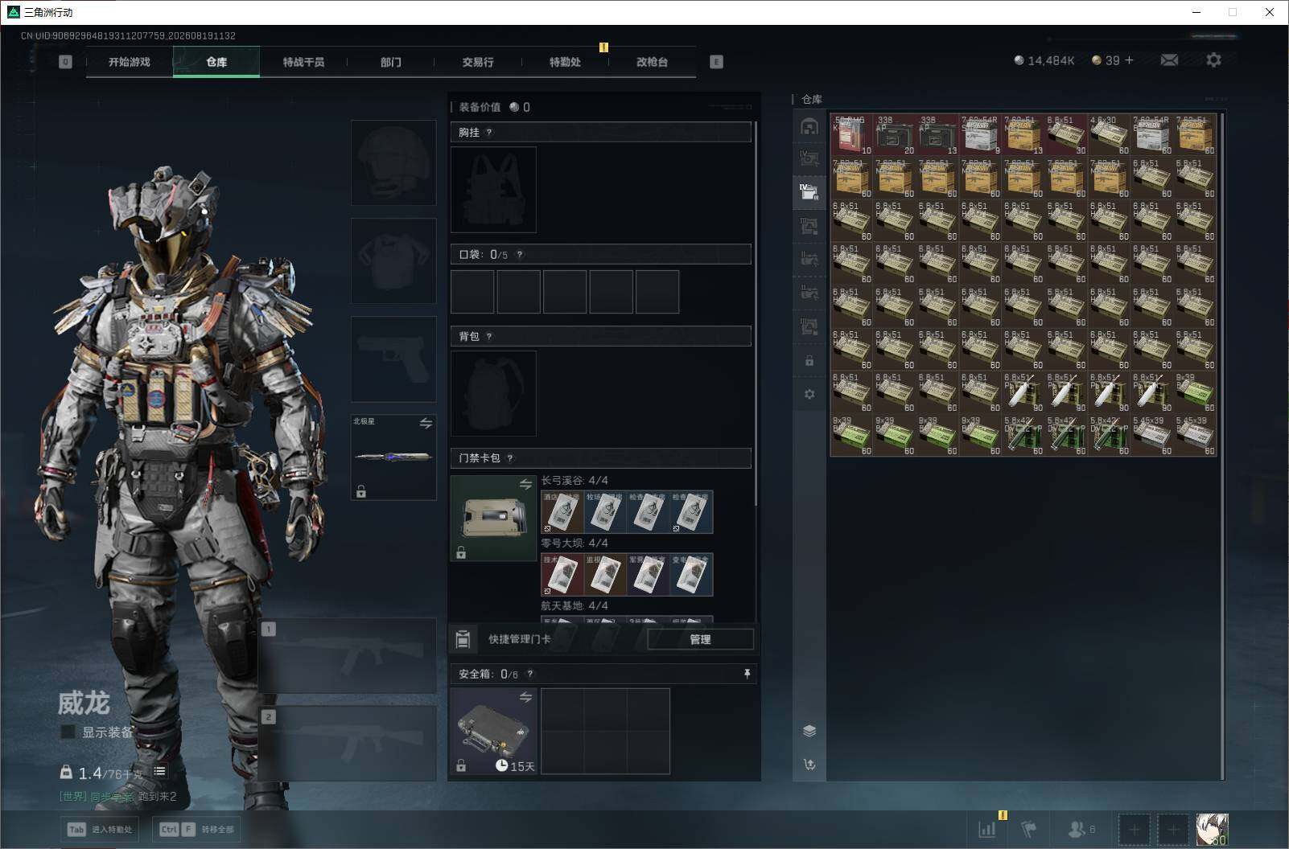Click the 转移全部 button
Screen dimensions: 1289x849
click(197, 830)
